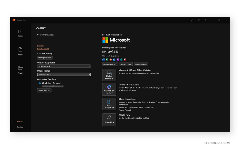Click the Switch account link
Image resolution: width=240 pixels, height=149 pixels.
click(x=43, y=49)
